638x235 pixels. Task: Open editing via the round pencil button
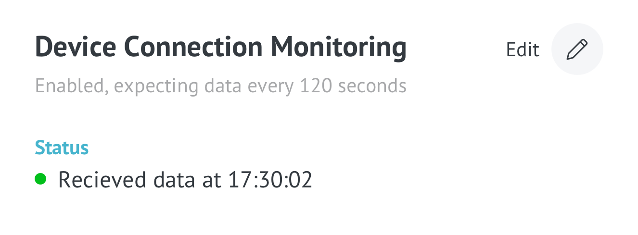[x=577, y=49]
